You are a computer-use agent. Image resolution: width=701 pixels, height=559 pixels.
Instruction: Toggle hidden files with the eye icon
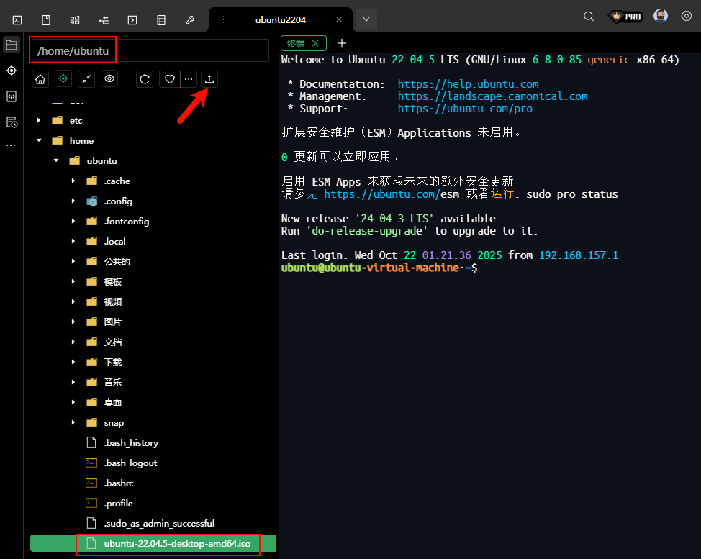[x=109, y=79]
